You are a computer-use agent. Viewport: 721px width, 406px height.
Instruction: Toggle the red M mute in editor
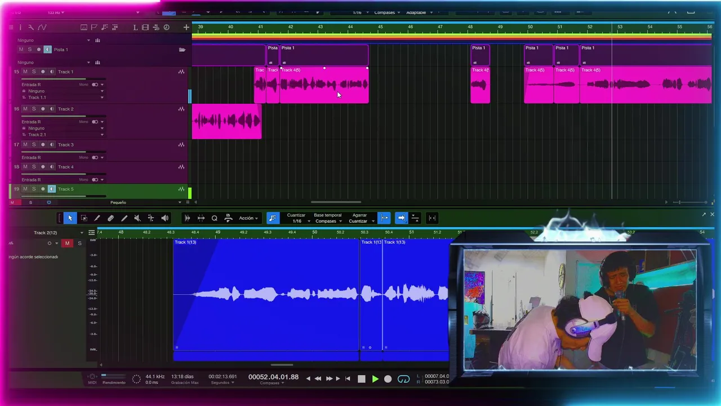[x=67, y=243]
